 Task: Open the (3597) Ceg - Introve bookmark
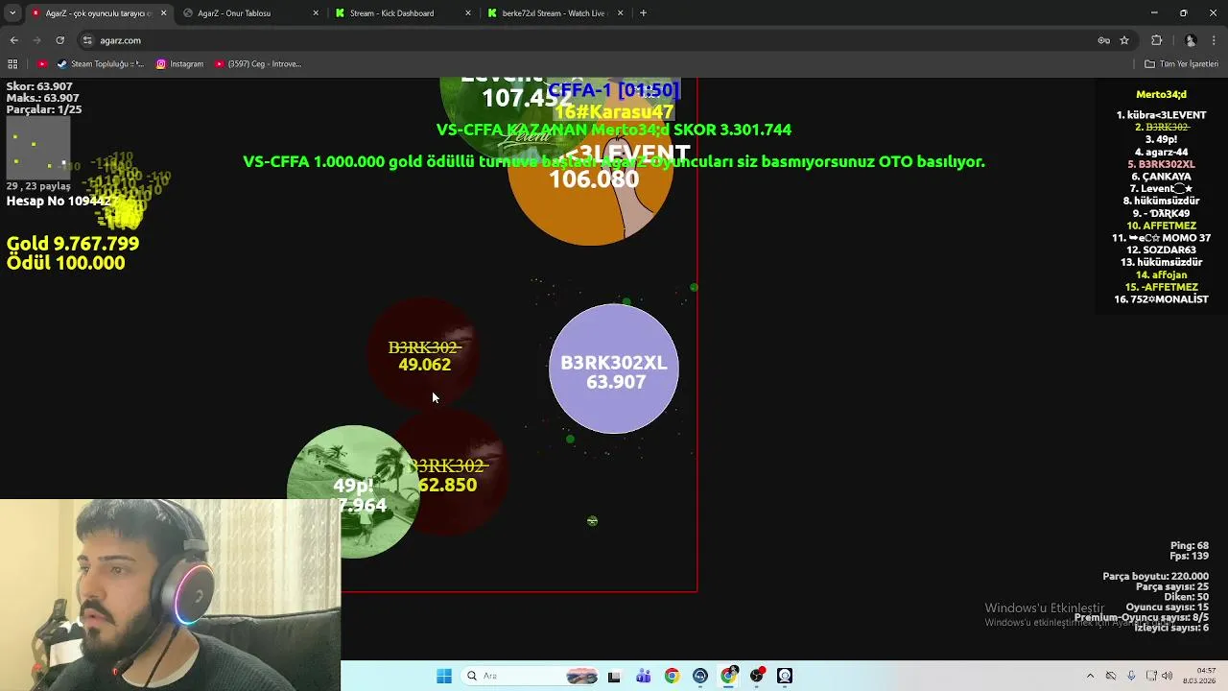click(x=258, y=64)
